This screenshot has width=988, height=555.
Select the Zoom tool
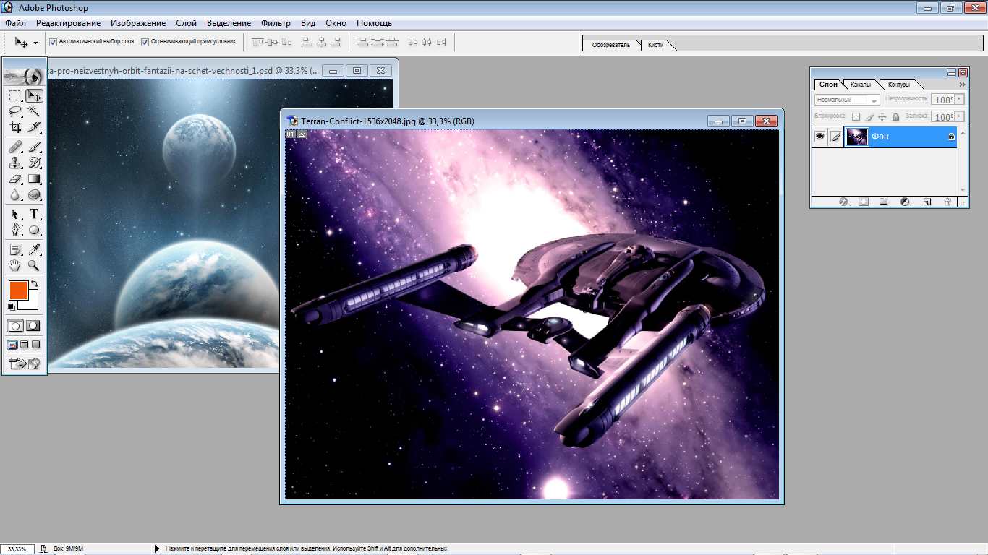pos(33,265)
